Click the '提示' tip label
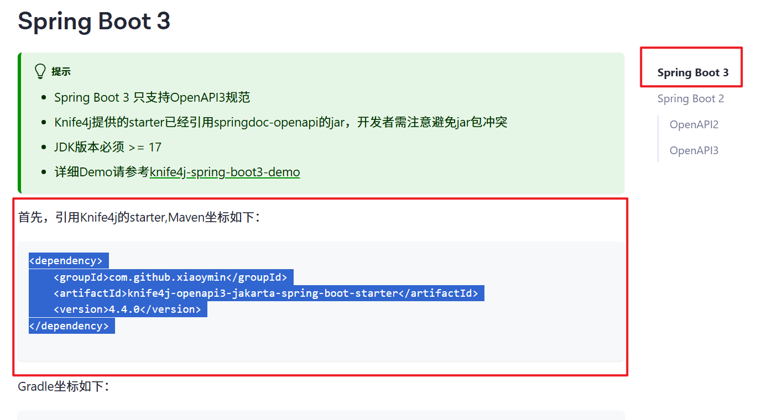Viewport: 772px width, 420px height. [x=61, y=72]
